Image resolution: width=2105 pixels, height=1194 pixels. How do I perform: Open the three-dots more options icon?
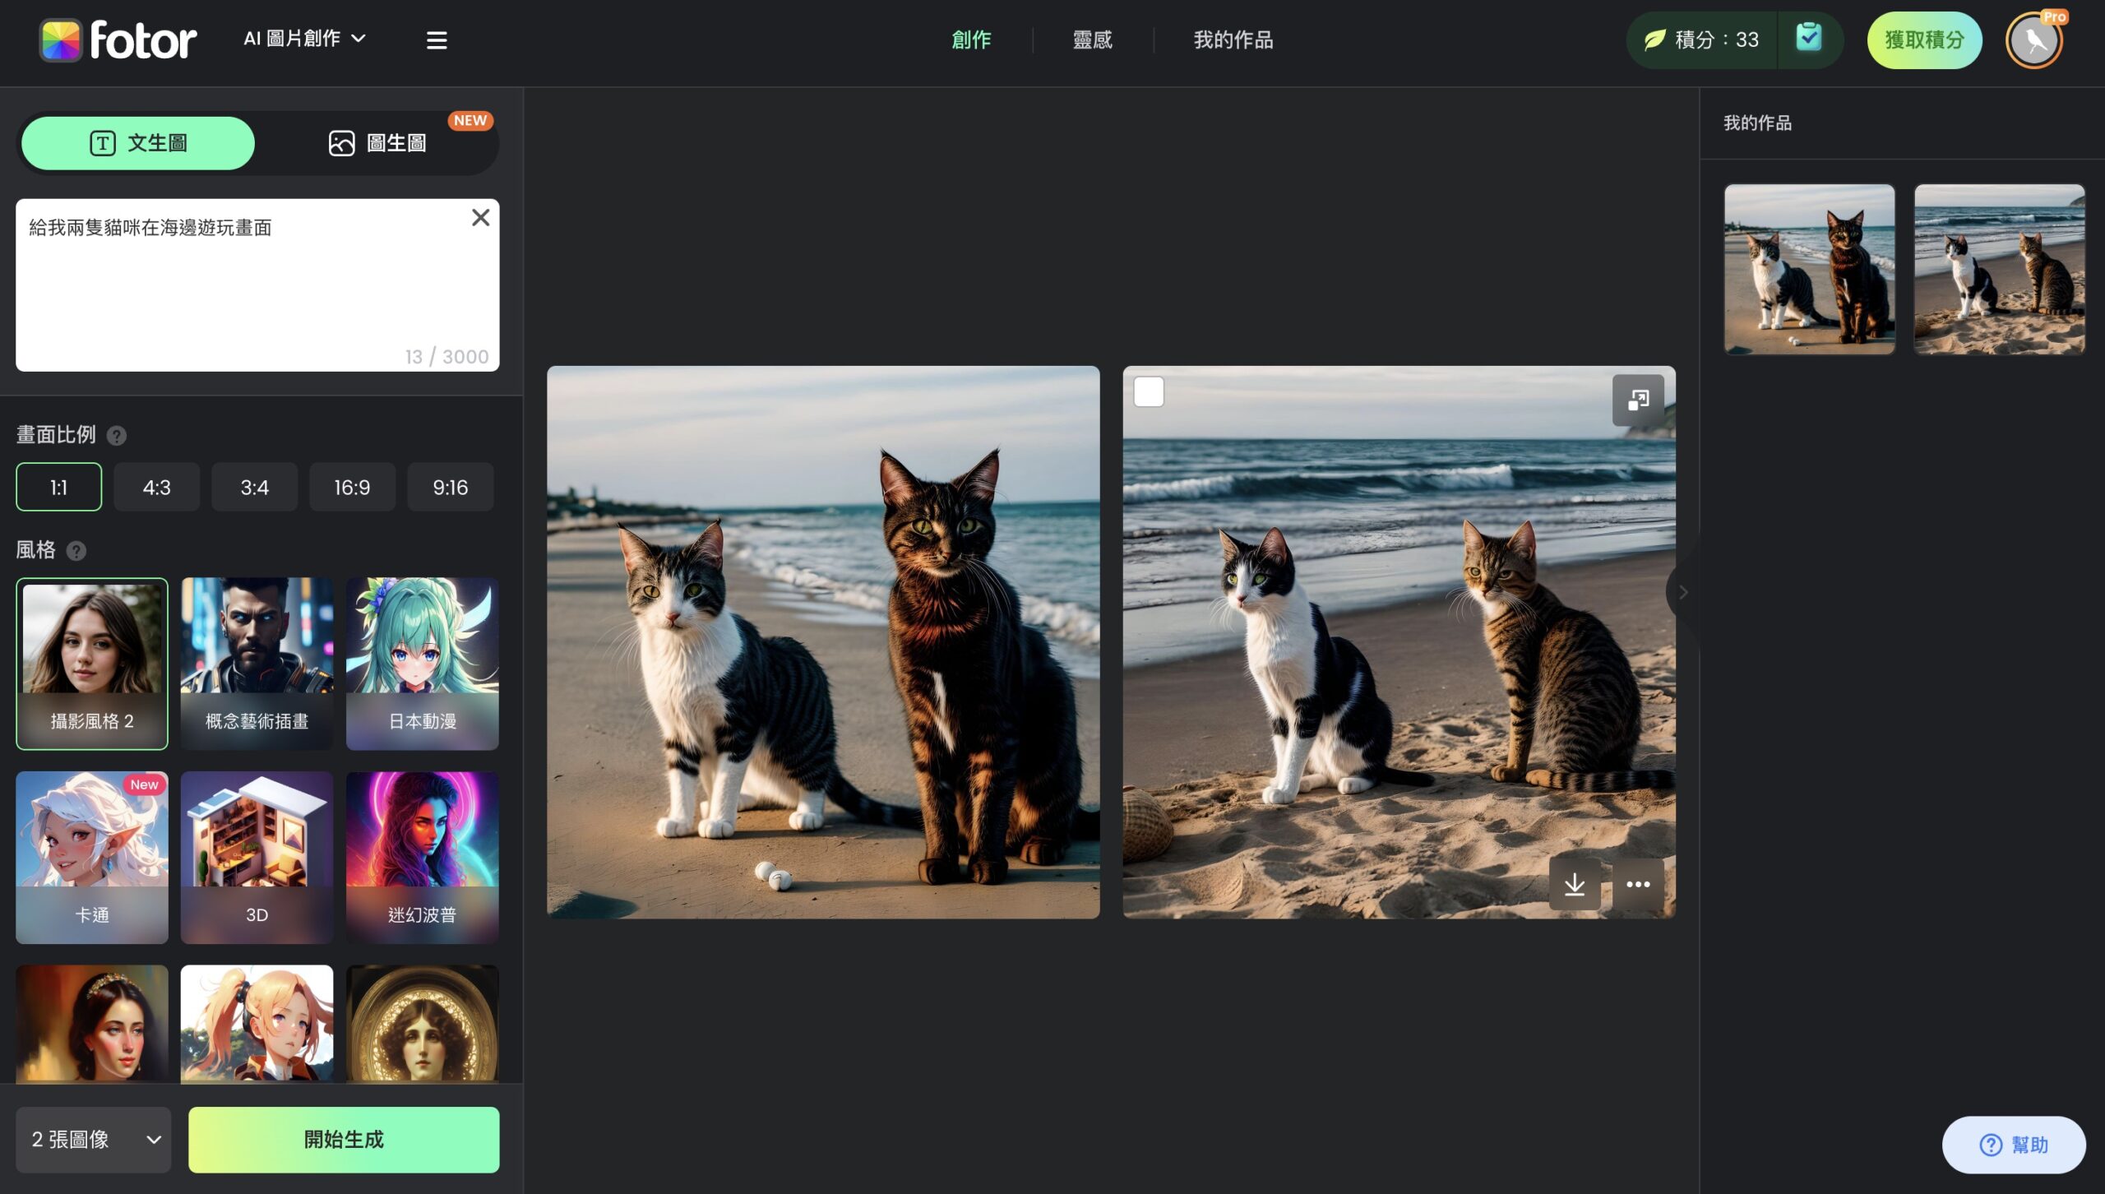(1638, 884)
